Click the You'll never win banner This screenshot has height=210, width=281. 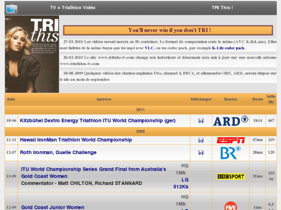[x=168, y=30]
